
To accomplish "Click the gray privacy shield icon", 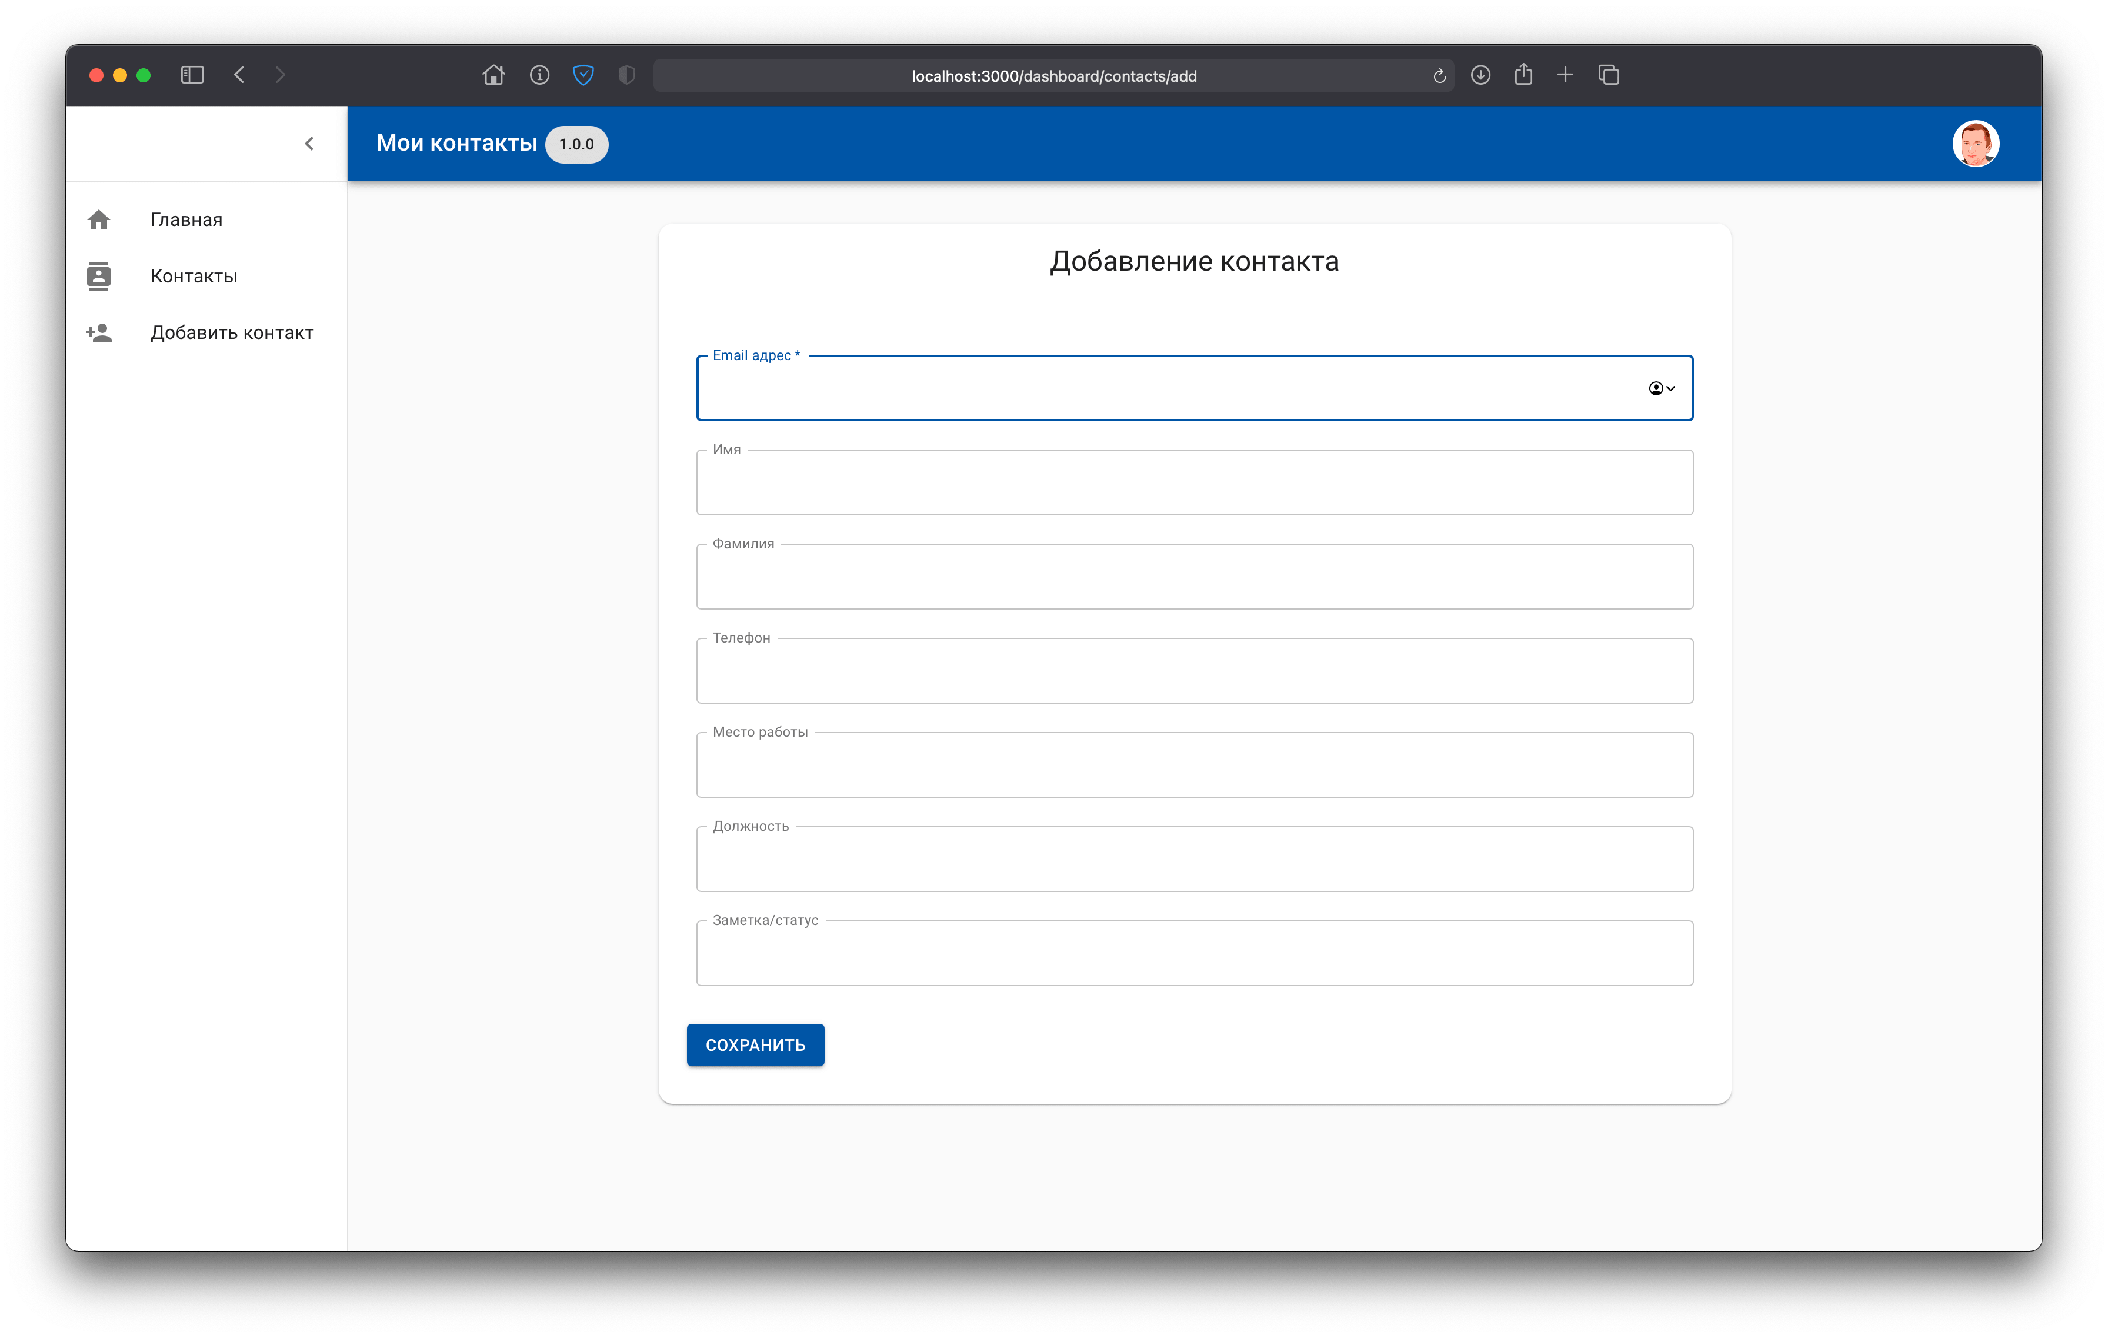I will [x=626, y=75].
